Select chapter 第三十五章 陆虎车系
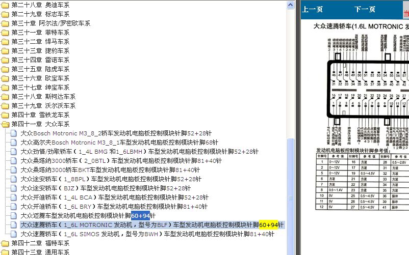409x255 pixels. (x=40, y=69)
